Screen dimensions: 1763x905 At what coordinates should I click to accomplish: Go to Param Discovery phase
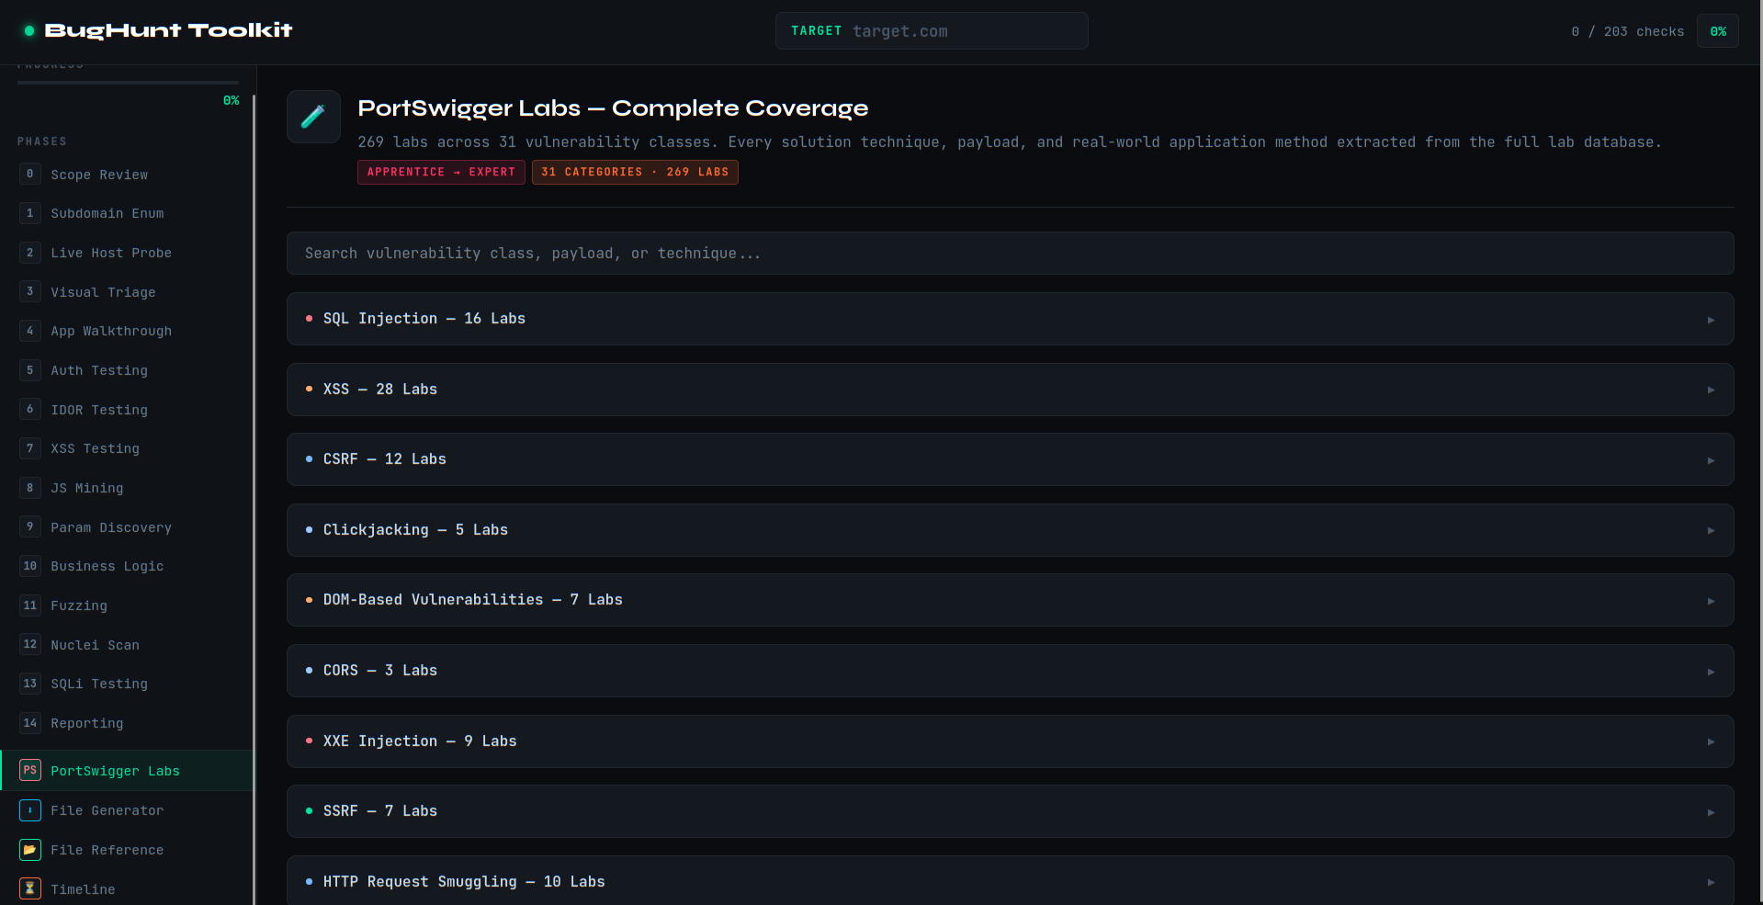127,527
